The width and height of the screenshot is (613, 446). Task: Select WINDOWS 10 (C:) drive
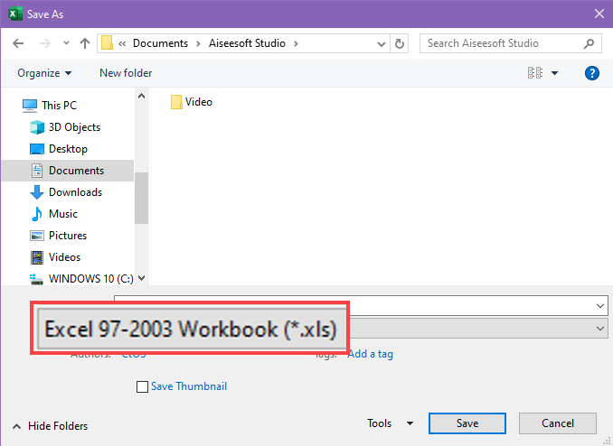point(81,279)
